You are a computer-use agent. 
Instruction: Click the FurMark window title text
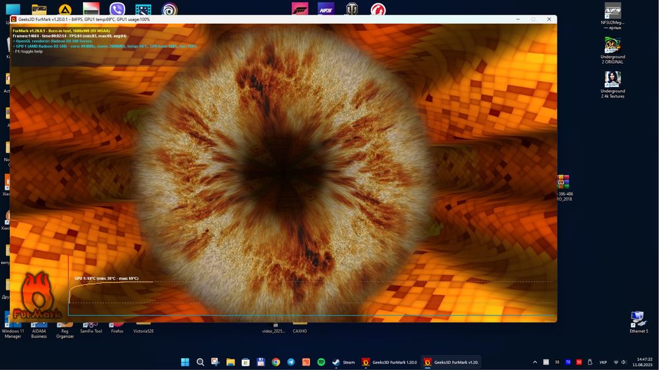click(x=84, y=19)
